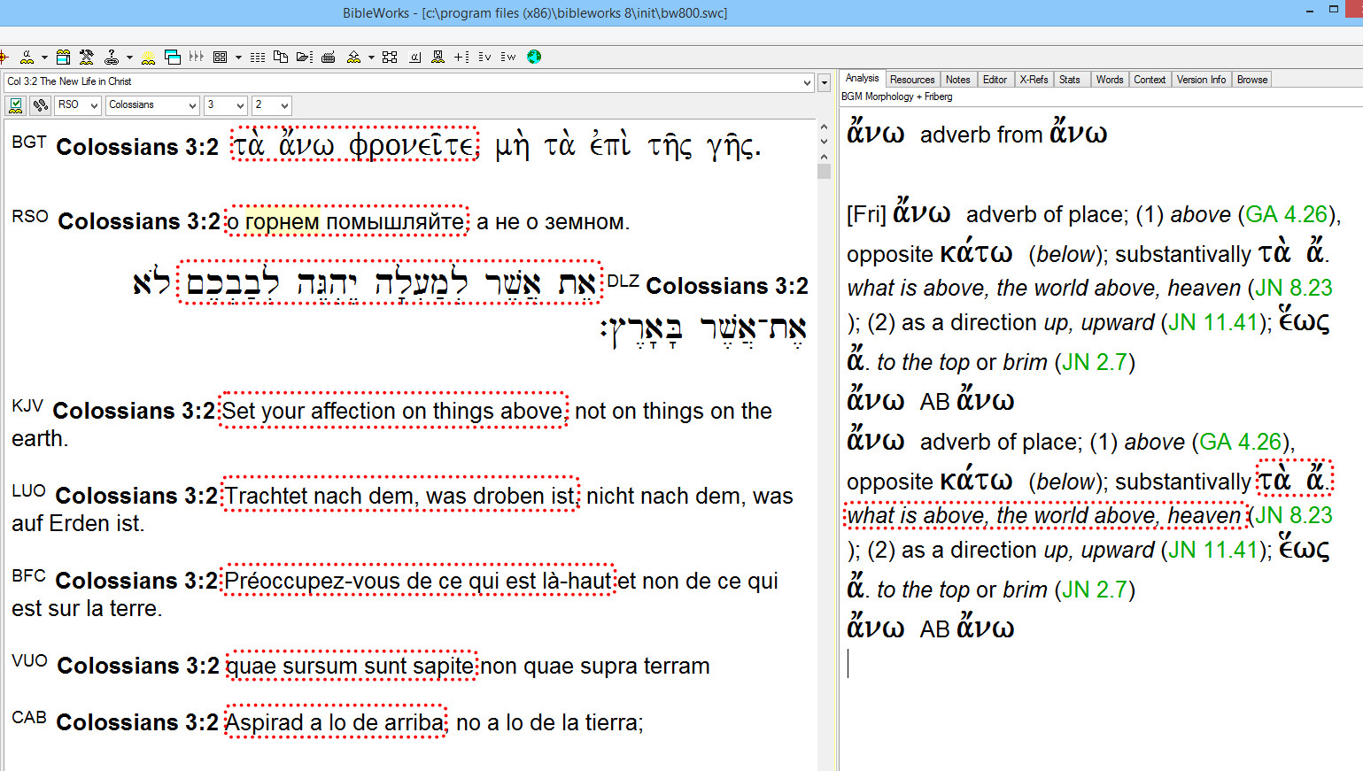Click the question mark help chain icon
The height and width of the screenshot is (771, 1363).
(112, 57)
